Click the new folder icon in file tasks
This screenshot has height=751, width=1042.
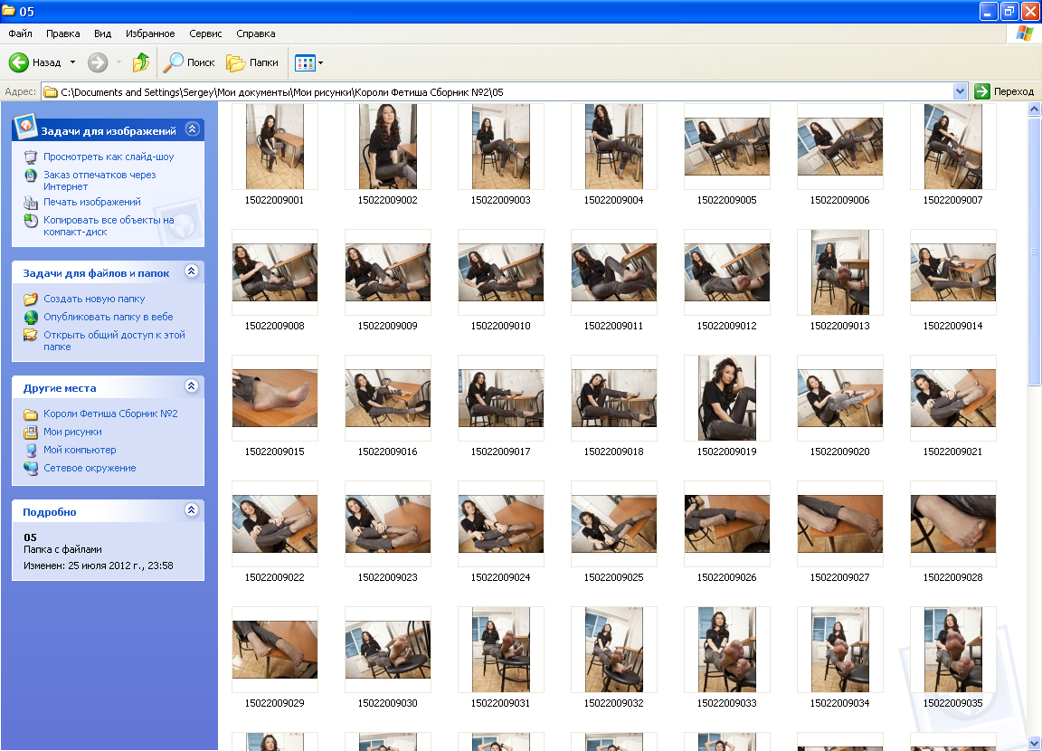tap(31, 299)
